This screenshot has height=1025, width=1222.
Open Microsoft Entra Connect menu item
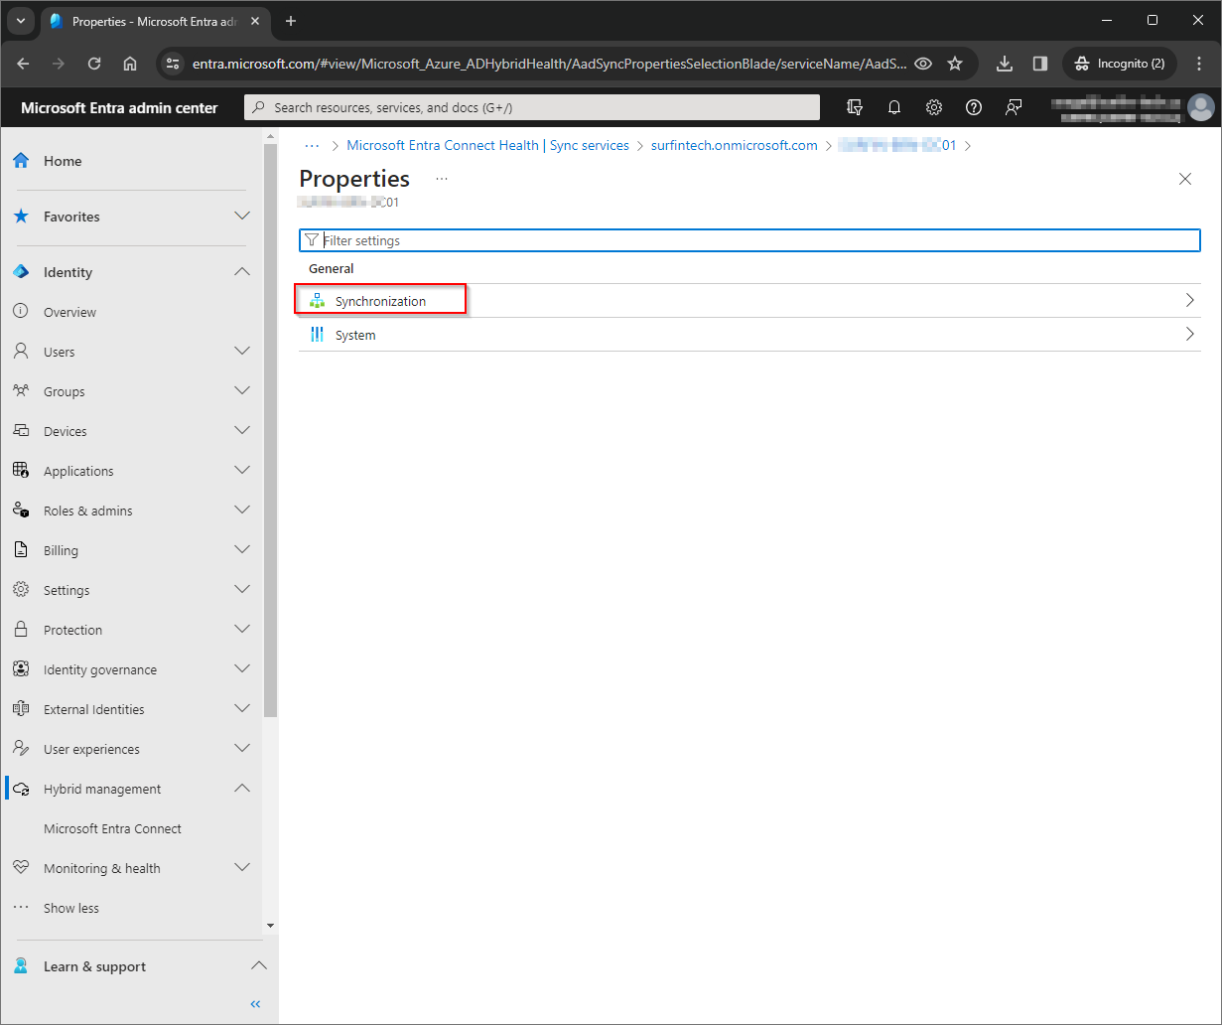point(113,828)
